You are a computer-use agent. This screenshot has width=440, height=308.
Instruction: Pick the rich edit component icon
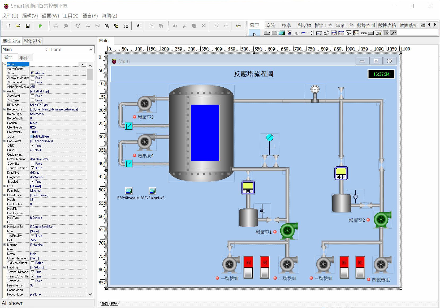[x=289, y=33]
